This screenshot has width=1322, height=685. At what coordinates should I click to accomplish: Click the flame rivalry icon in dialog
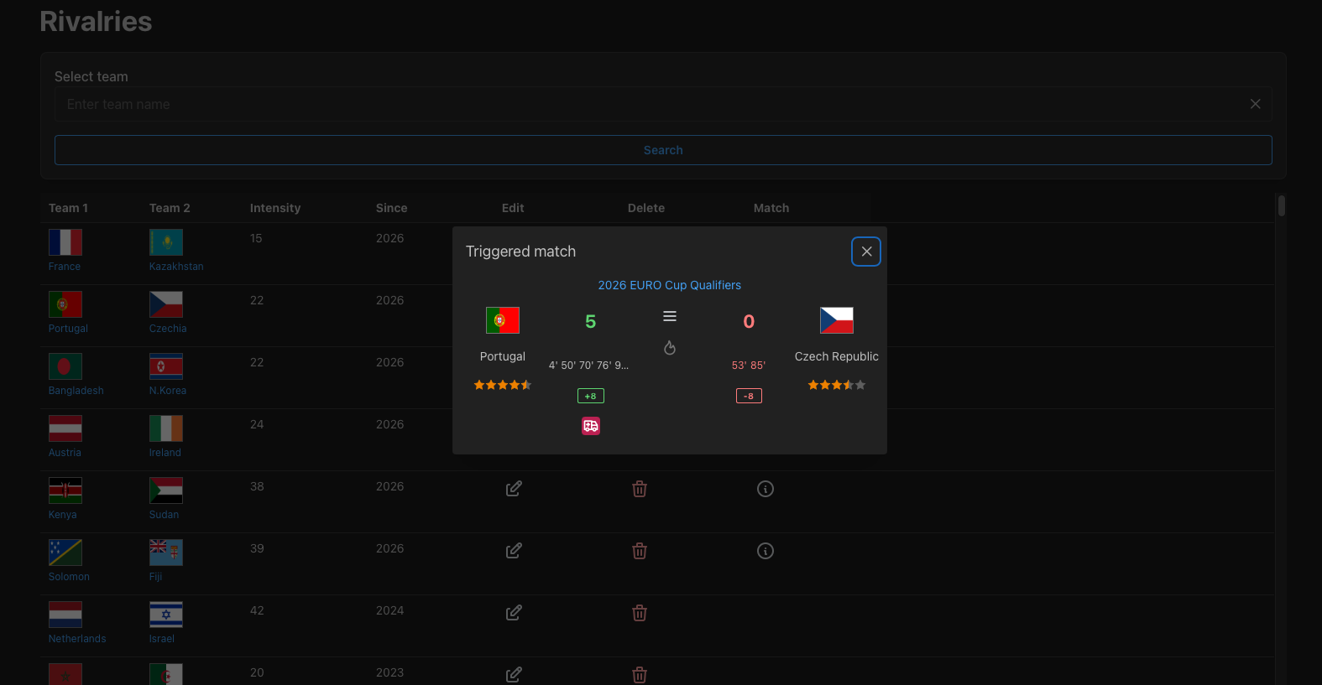point(670,347)
